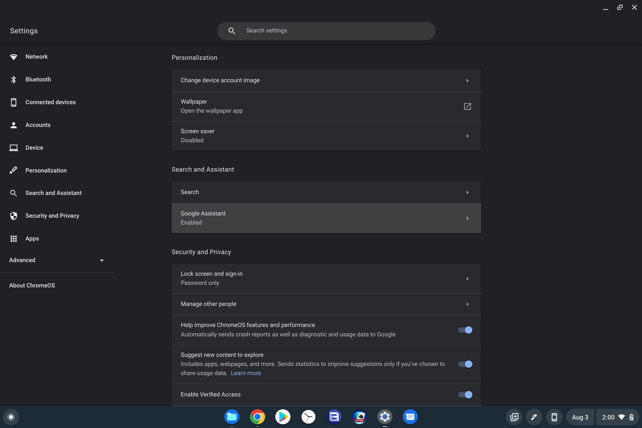Open the Files app from the shelf
Screen dimensions: 642x428
coord(232,417)
